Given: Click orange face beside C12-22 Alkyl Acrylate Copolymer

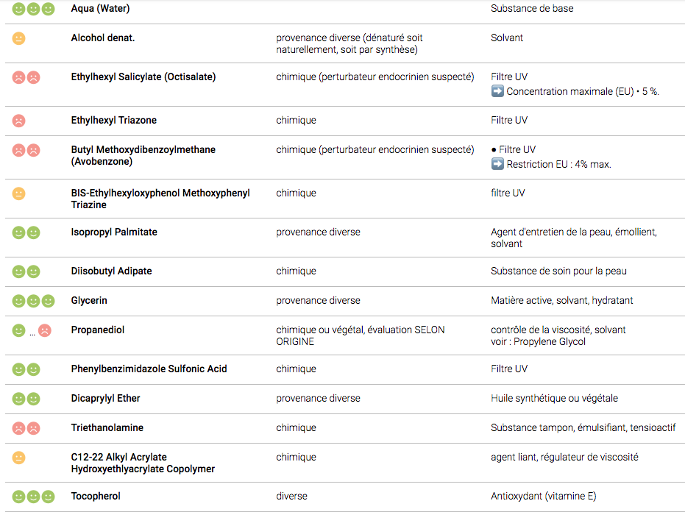Looking at the screenshot, I should coord(19,458).
